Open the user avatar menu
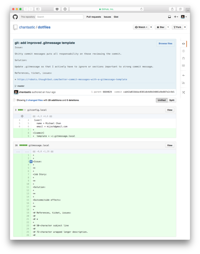The width and height of the screenshot is (200, 254). coord(184,17)
